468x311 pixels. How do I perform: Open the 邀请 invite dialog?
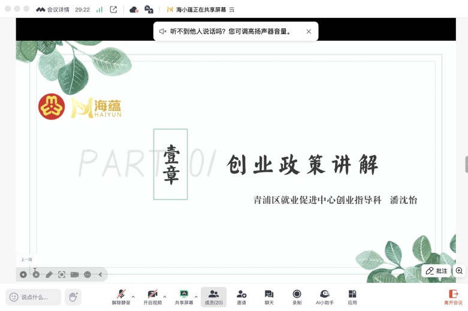(241, 297)
